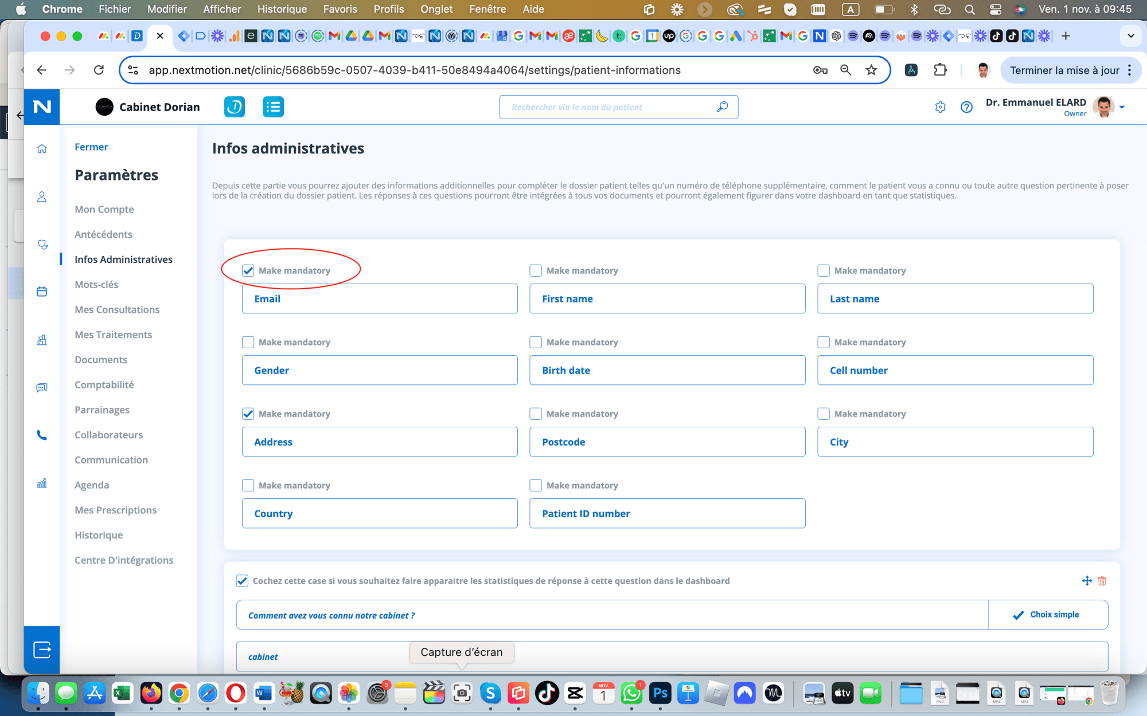The image size is (1147, 716).
Task: Select the Mots-clés settings section
Action: coord(96,285)
